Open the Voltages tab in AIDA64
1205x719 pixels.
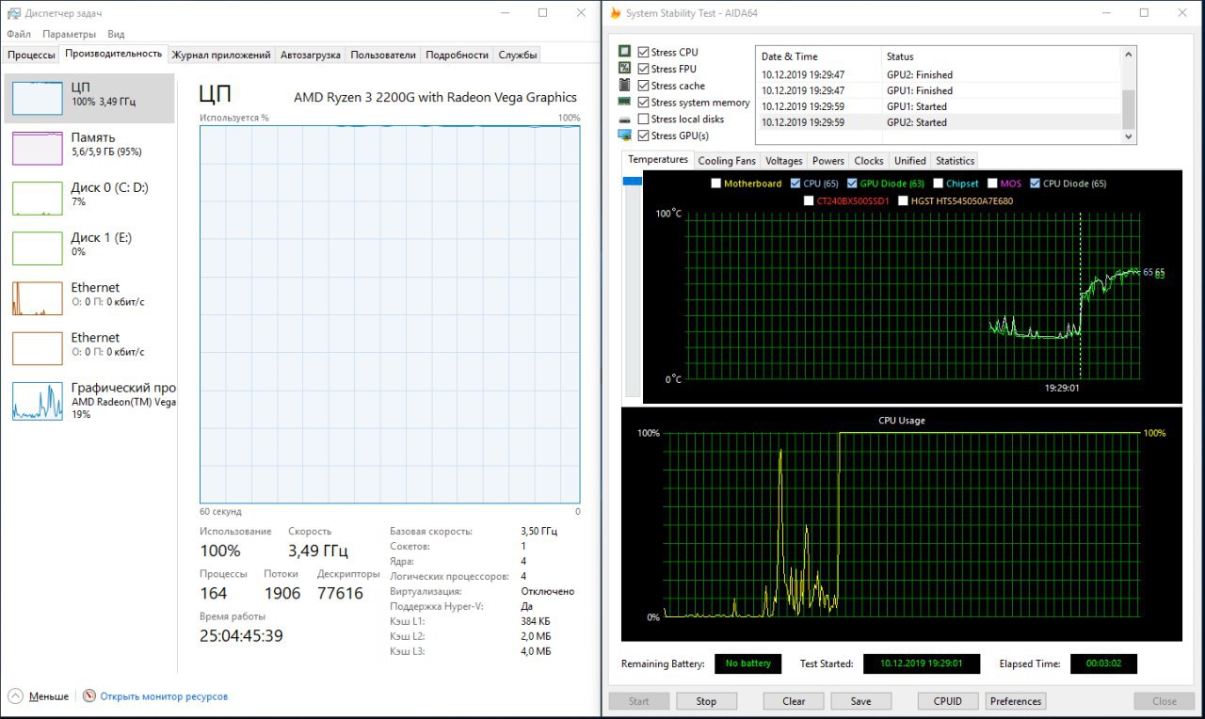pyautogui.click(x=784, y=161)
